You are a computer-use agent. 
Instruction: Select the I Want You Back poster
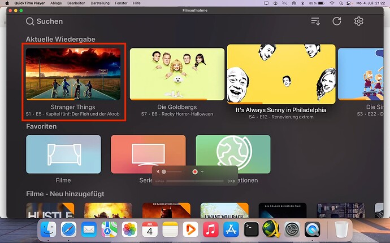coord(224,210)
